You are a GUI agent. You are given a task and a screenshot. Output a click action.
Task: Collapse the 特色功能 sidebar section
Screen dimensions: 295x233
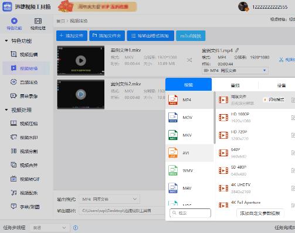click(x=6, y=41)
